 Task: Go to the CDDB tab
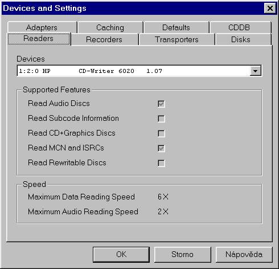(x=240, y=27)
